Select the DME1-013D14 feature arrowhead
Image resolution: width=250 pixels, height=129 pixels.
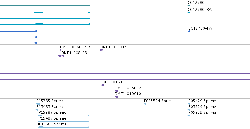[x=102, y=50]
